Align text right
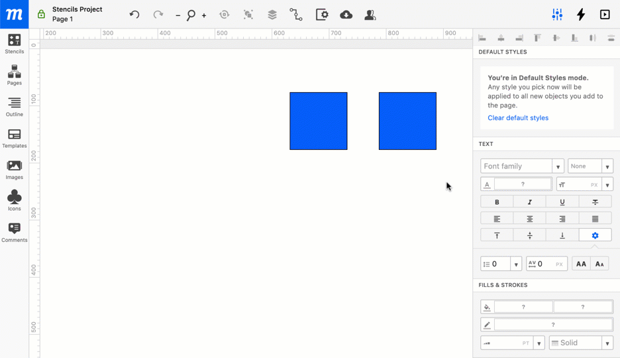Viewport: 620px width, 358px height. pyautogui.click(x=562, y=219)
